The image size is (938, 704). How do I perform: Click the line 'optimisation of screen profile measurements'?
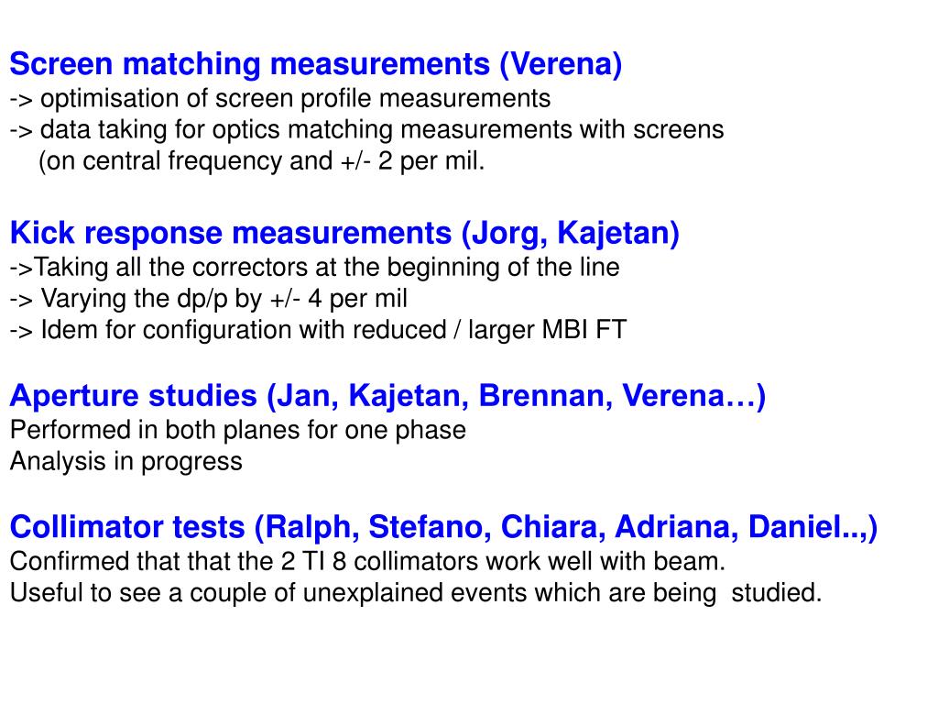tap(280, 99)
